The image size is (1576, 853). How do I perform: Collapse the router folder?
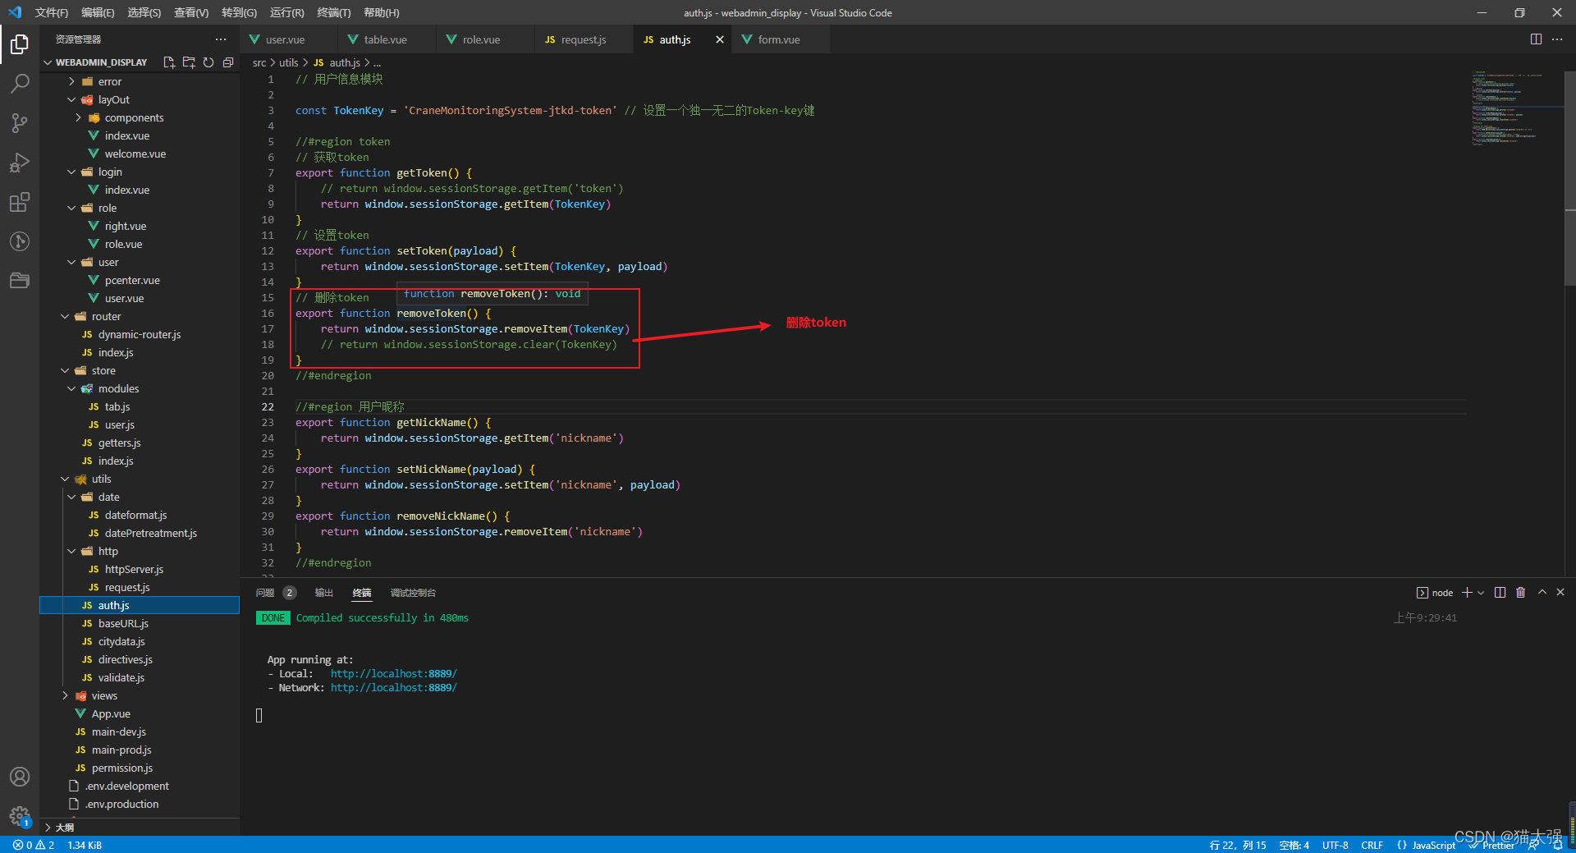(65, 316)
